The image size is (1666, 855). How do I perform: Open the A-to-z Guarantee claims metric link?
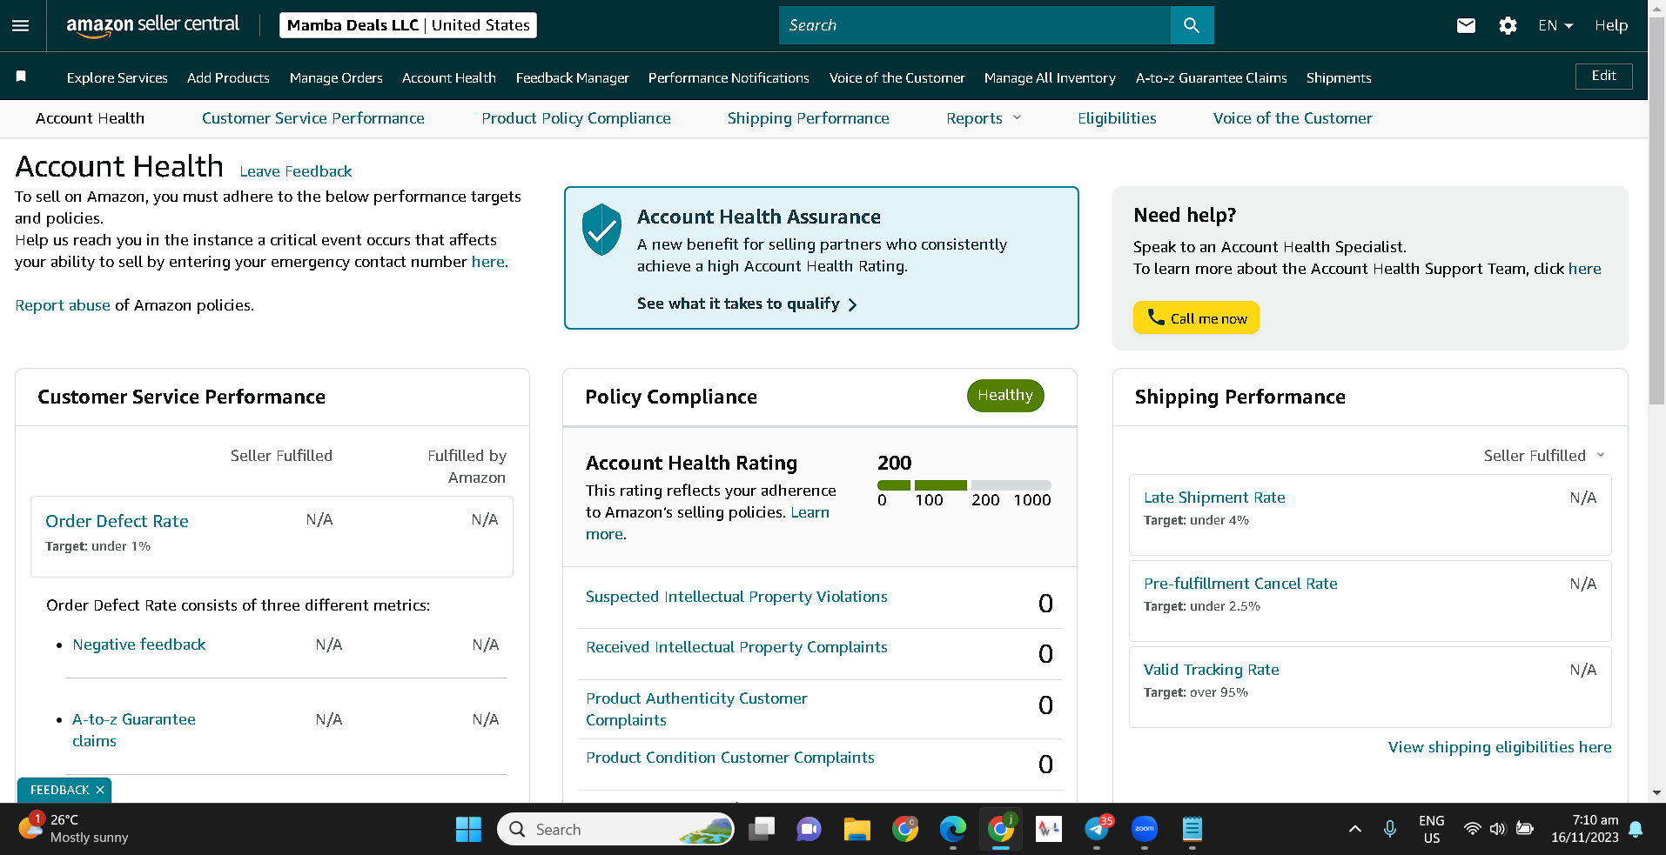(134, 730)
